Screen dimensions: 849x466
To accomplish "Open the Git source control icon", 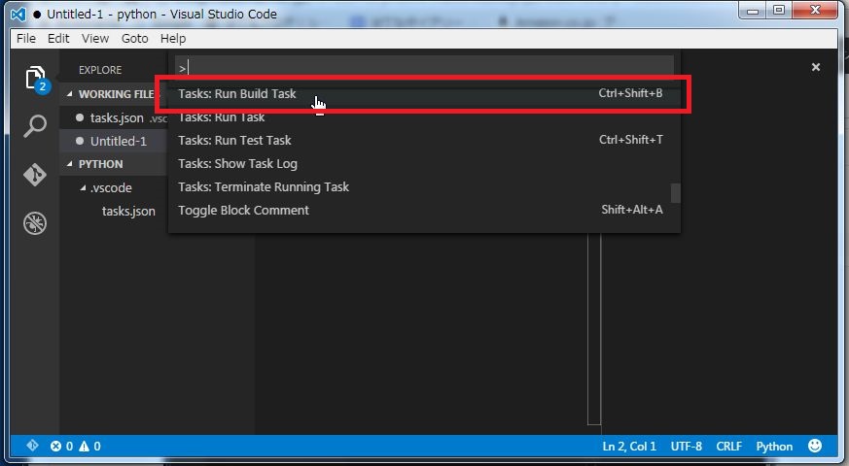I will point(35,175).
